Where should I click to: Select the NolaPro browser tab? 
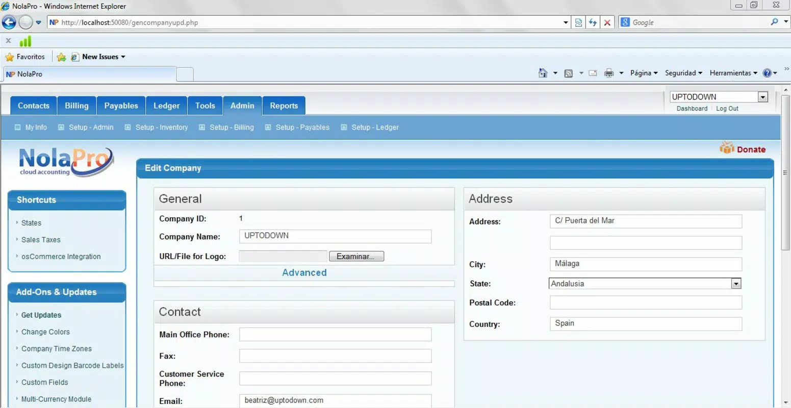tap(90, 74)
